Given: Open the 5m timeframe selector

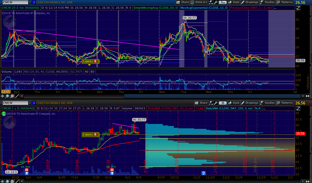Looking at the screenshot, I should 223,2.
